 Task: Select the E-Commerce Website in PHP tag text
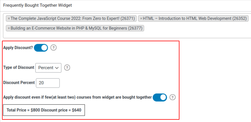[x=76, y=28]
